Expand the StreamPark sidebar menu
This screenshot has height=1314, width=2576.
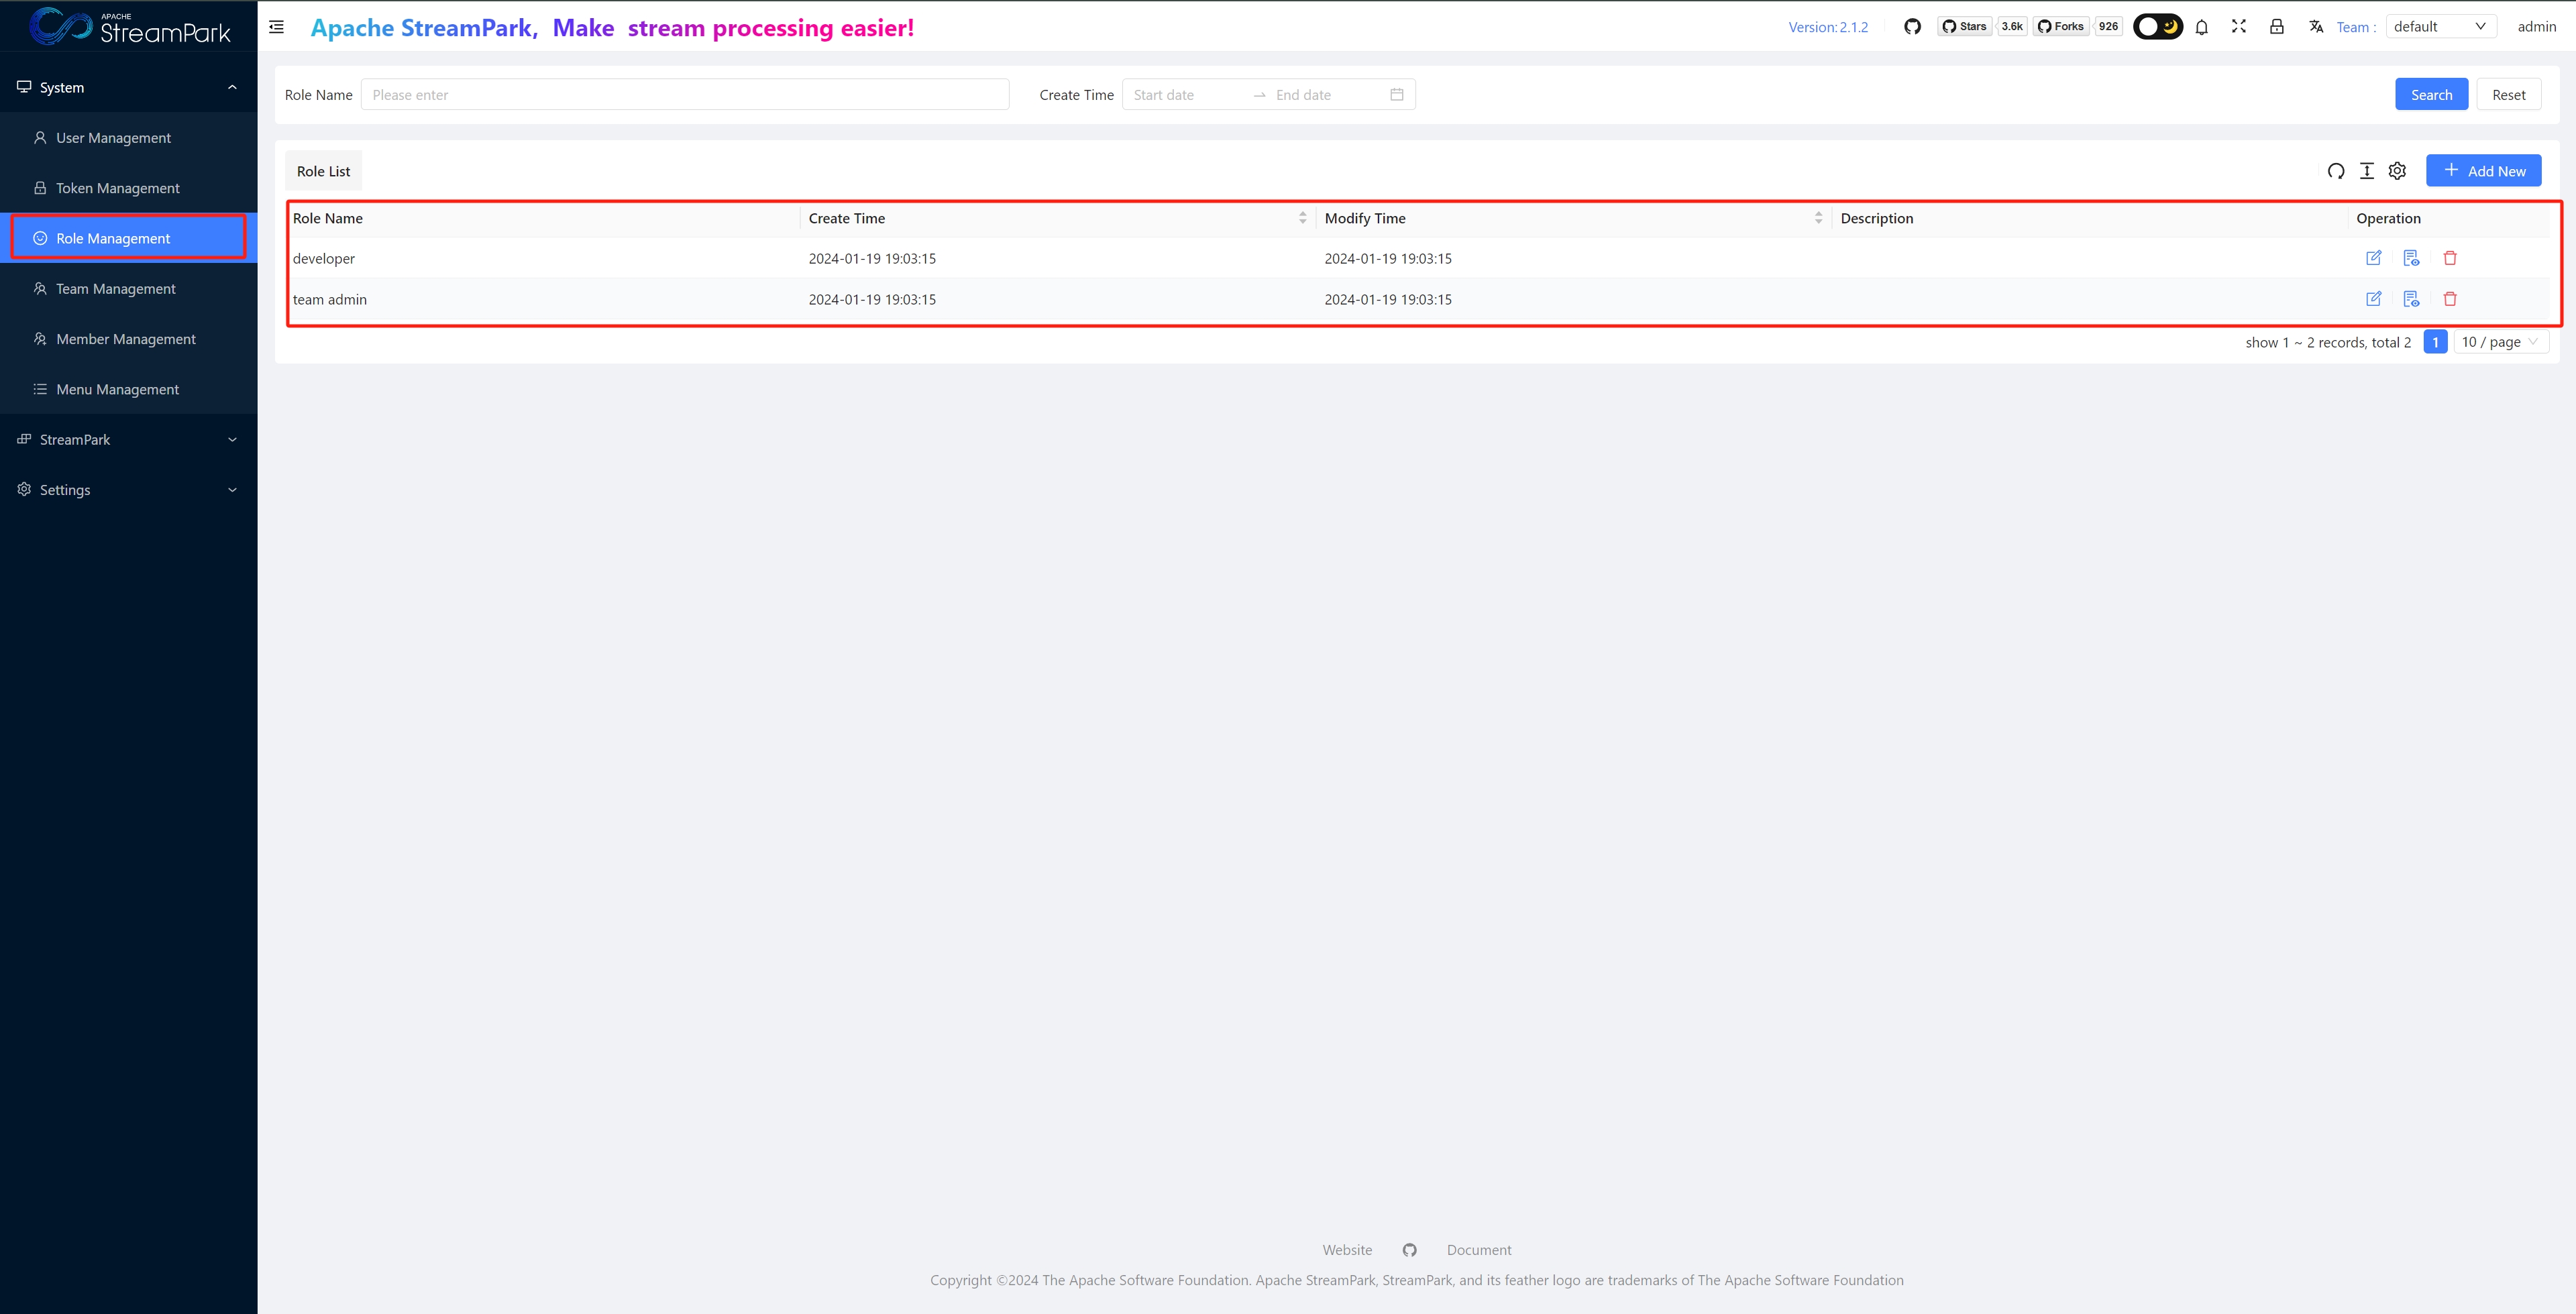coord(128,440)
